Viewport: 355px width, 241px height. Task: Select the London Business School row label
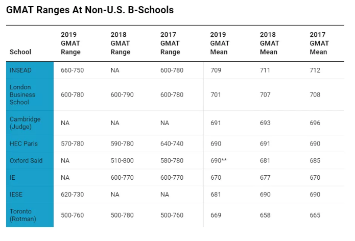pyautogui.click(x=22, y=94)
